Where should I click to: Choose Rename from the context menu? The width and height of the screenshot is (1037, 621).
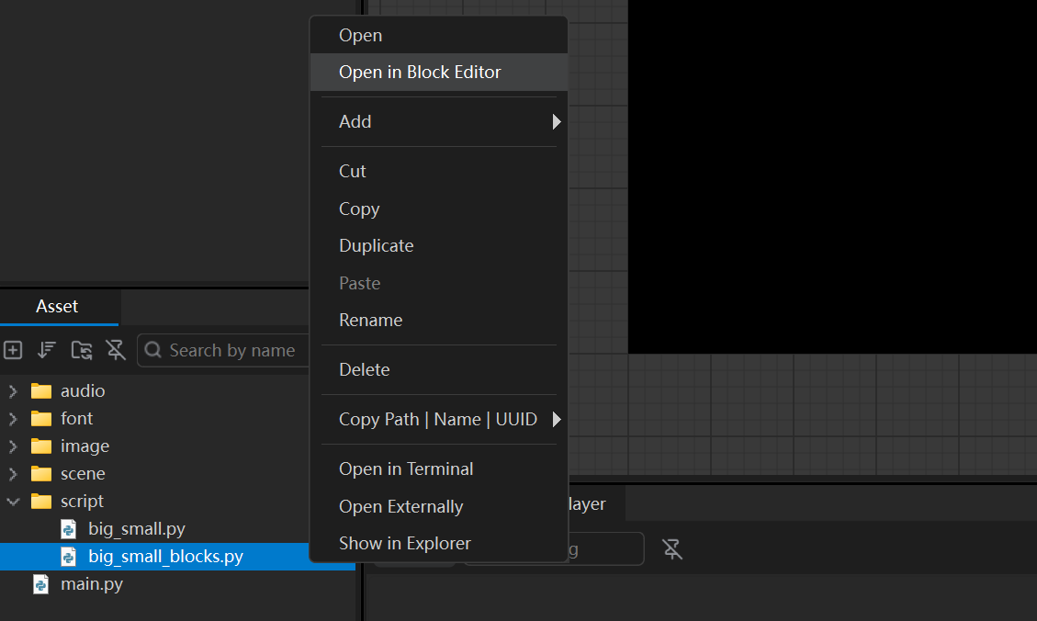click(x=439, y=320)
